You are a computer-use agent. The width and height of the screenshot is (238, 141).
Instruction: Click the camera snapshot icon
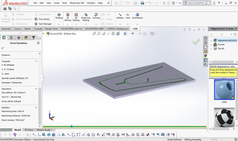tap(5, 9)
